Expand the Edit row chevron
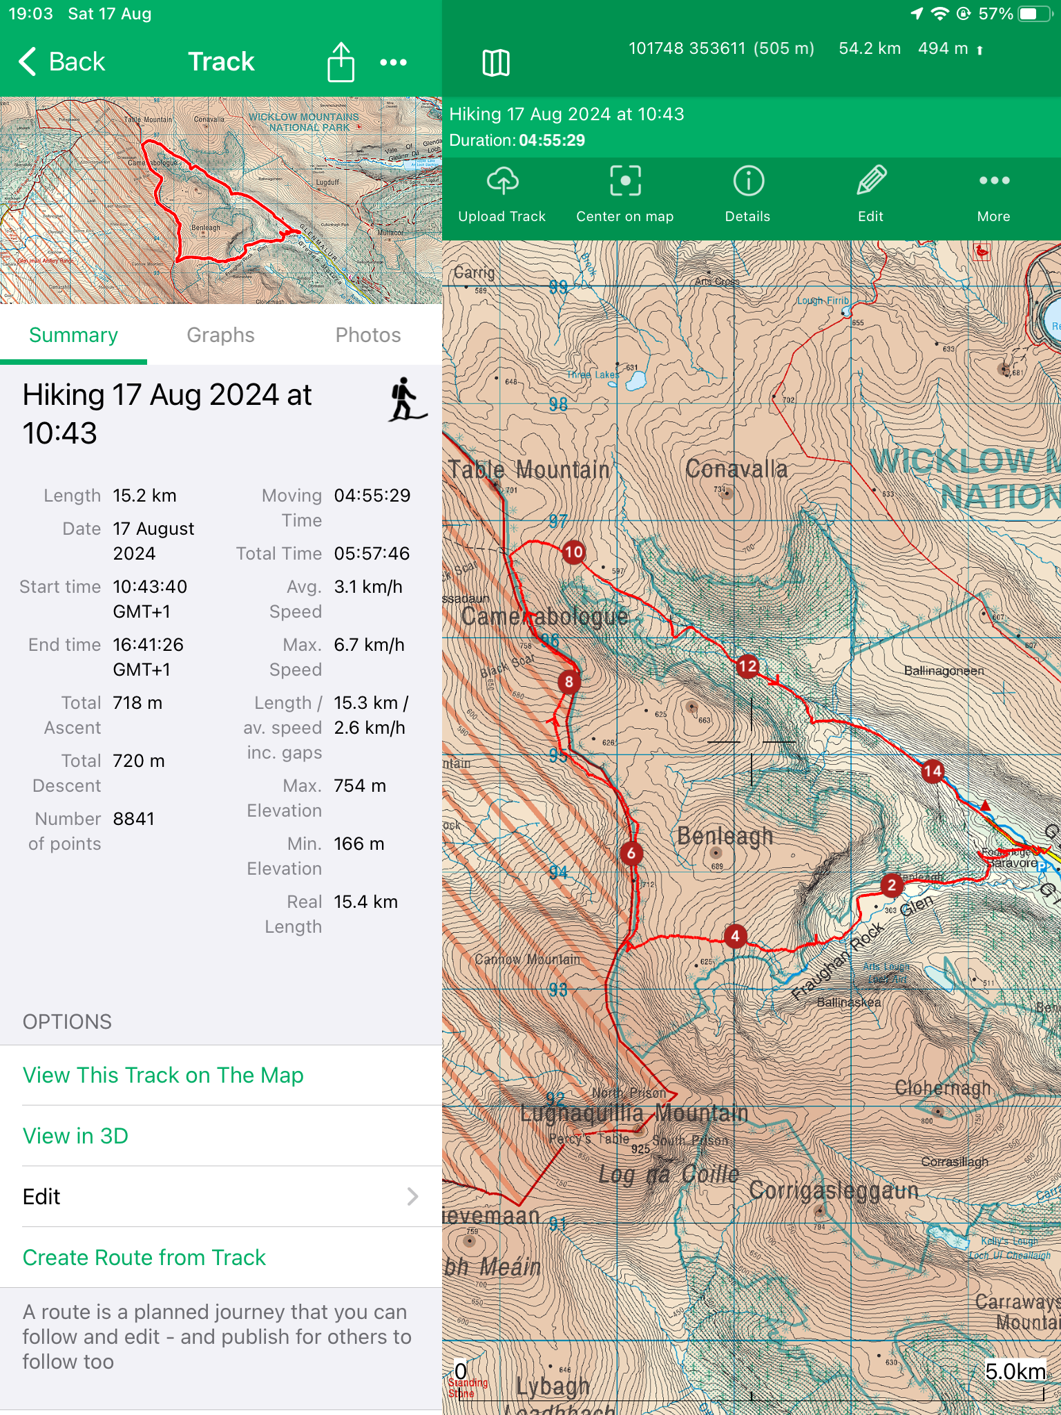This screenshot has height=1415, width=1061. point(412,1197)
